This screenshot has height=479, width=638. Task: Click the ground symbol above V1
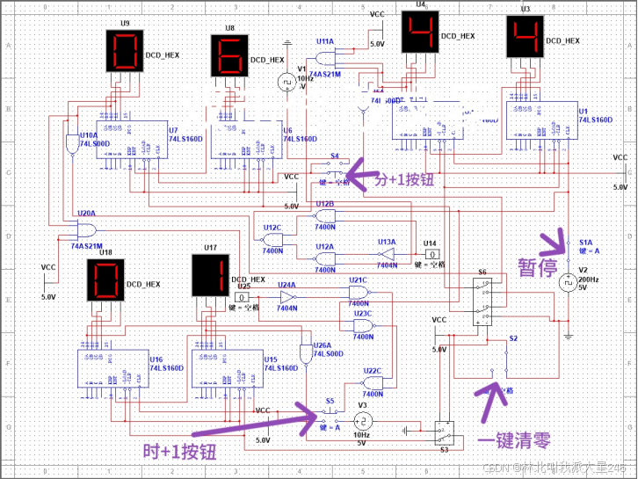287,42
